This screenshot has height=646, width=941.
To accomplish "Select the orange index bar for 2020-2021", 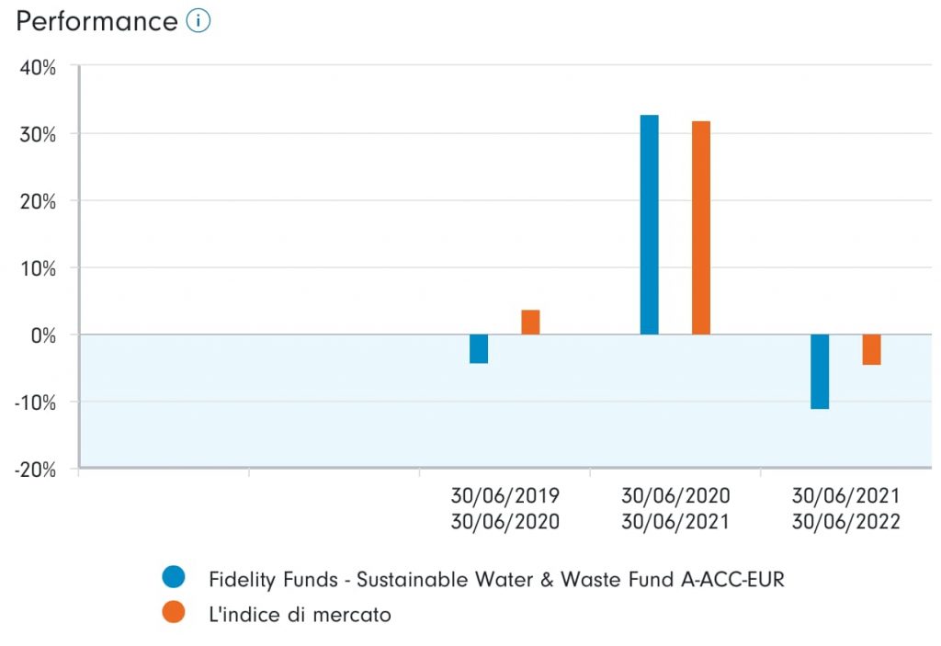I will point(701,228).
